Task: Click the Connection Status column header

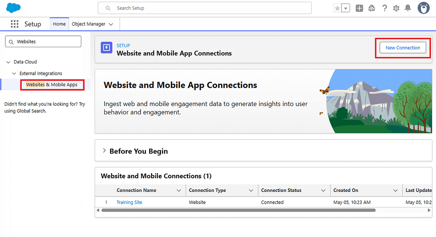Action: (x=281, y=190)
